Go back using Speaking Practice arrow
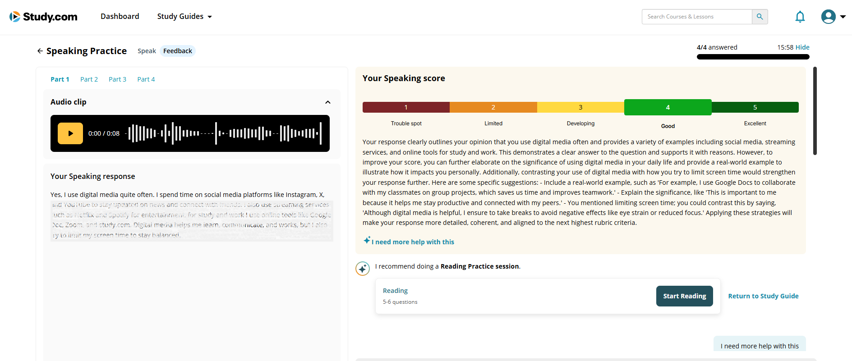852x361 pixels. (x=40, y=51)
